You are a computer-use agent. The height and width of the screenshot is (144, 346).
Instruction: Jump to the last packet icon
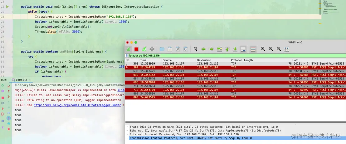click(235, 49)
